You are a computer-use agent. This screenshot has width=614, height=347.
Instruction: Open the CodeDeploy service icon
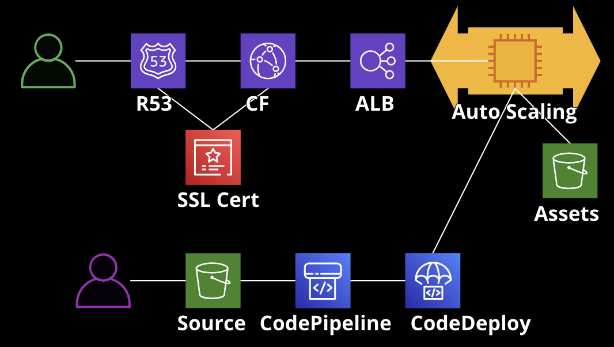[x=433, y=282]
